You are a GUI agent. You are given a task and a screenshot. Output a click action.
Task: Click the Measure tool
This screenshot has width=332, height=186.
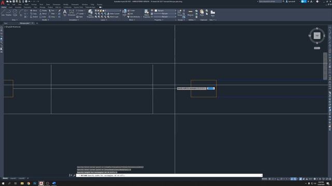[x=190, y=12]
